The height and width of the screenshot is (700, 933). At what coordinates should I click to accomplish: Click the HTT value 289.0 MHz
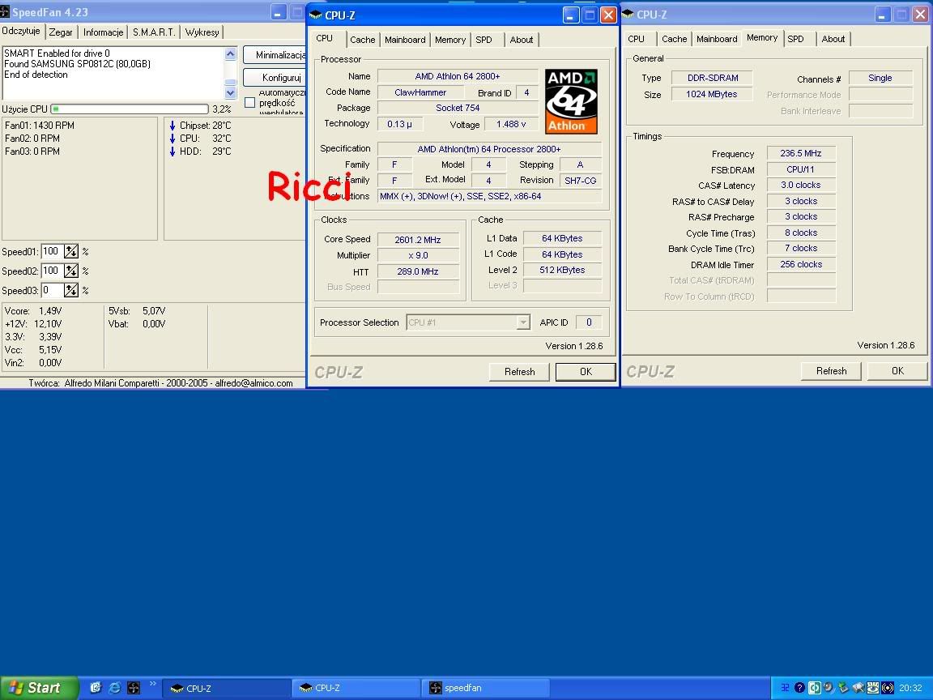point(418,271)
